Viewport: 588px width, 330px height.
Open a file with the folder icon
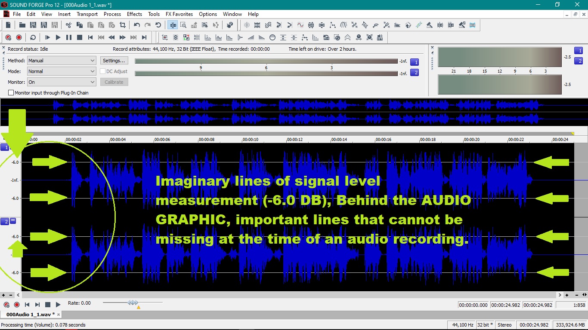click(x=22, y=25)
